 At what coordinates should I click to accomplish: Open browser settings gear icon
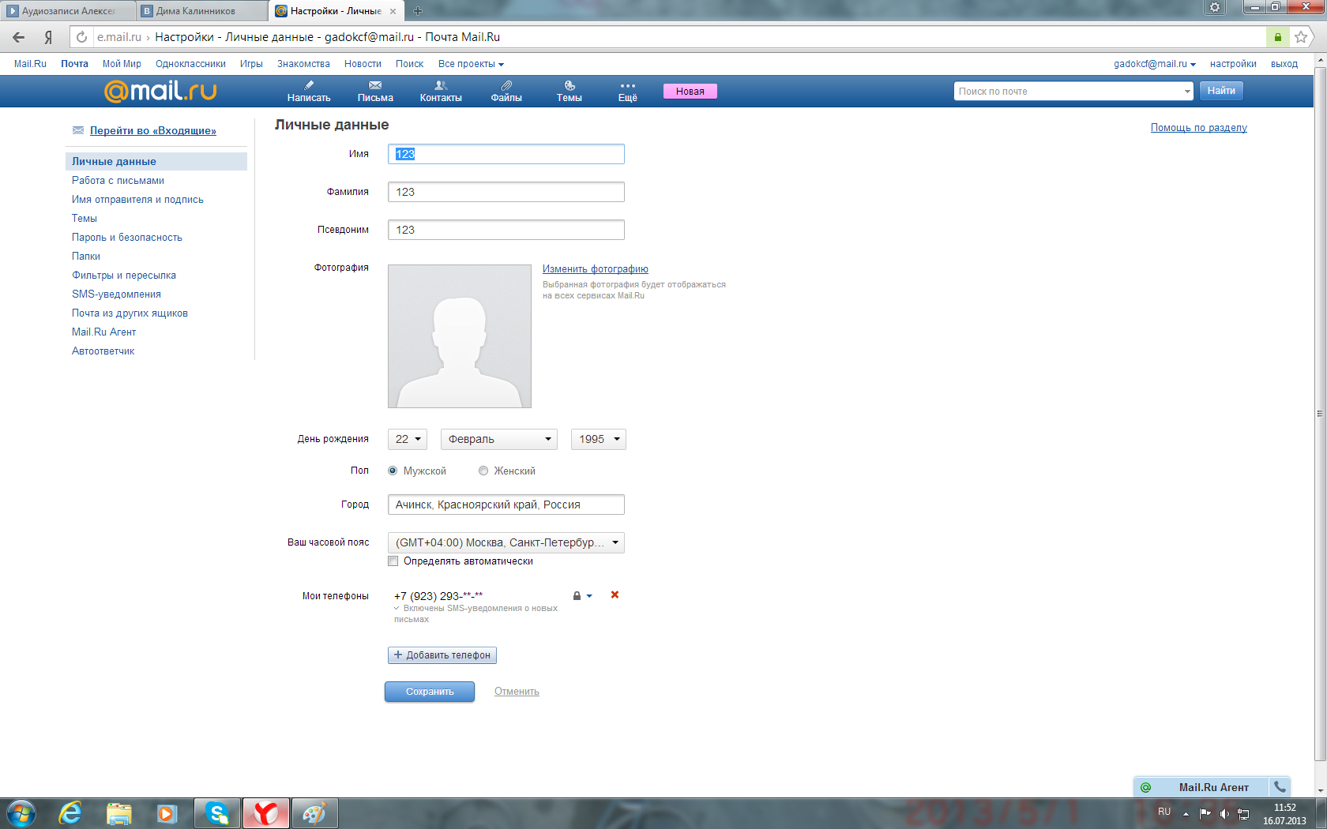pos(1215,7)
